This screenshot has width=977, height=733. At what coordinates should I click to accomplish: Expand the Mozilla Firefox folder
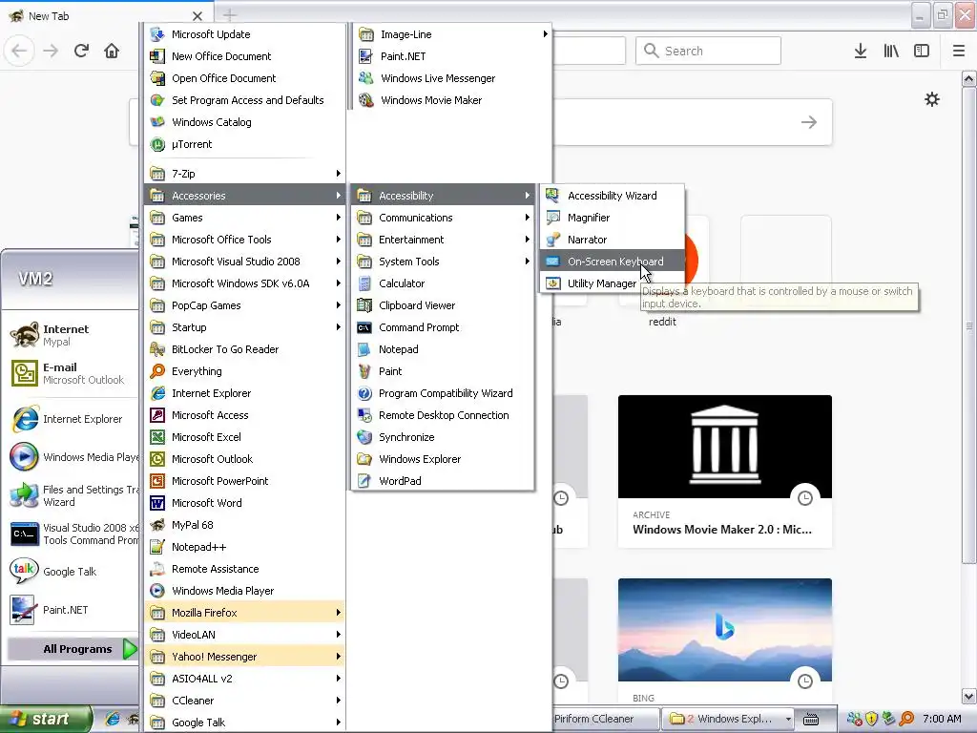[245, 613]
